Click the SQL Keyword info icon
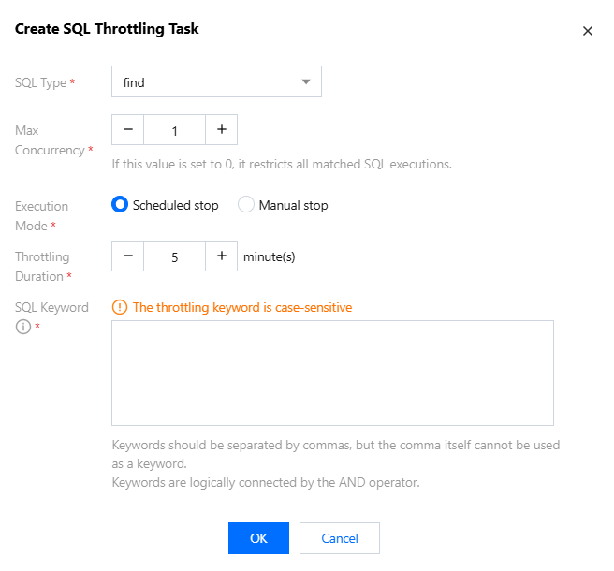This screenshot has height=571, width=614. 22,327
